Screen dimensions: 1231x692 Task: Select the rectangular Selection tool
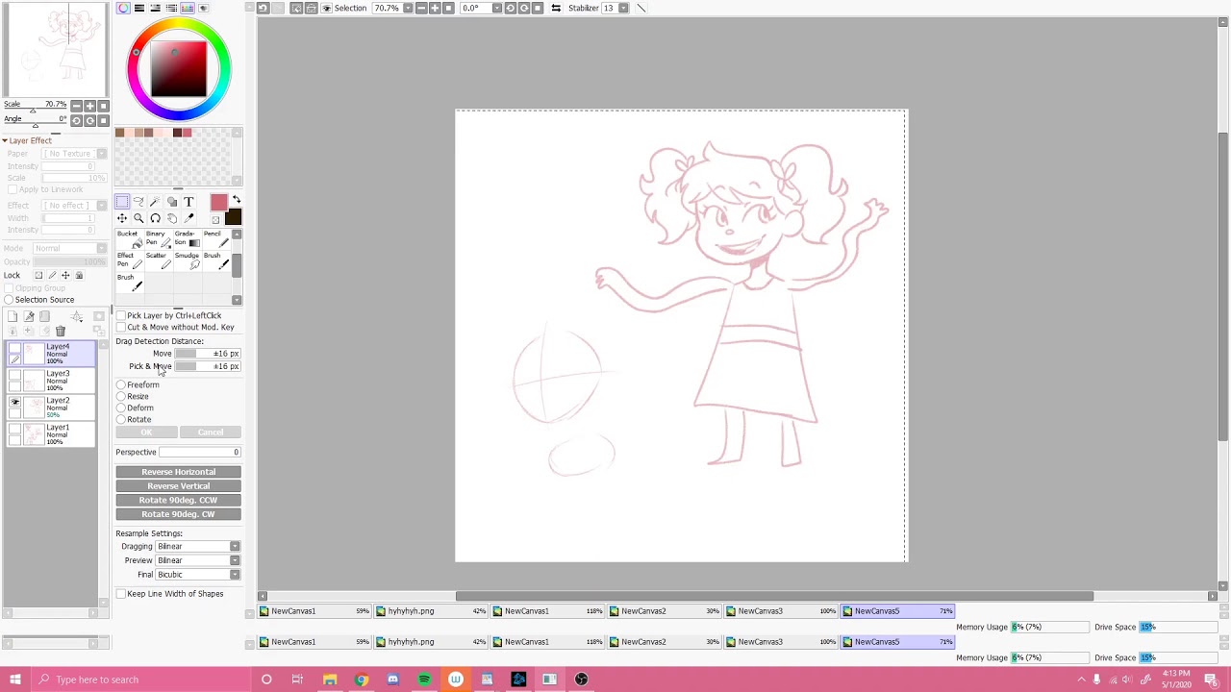[x=122, y=202]
